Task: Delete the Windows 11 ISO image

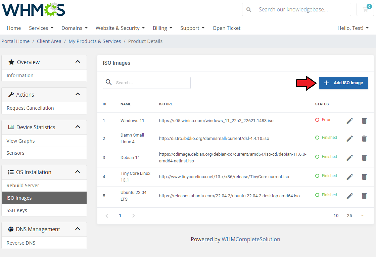Action: pos(364,121)
